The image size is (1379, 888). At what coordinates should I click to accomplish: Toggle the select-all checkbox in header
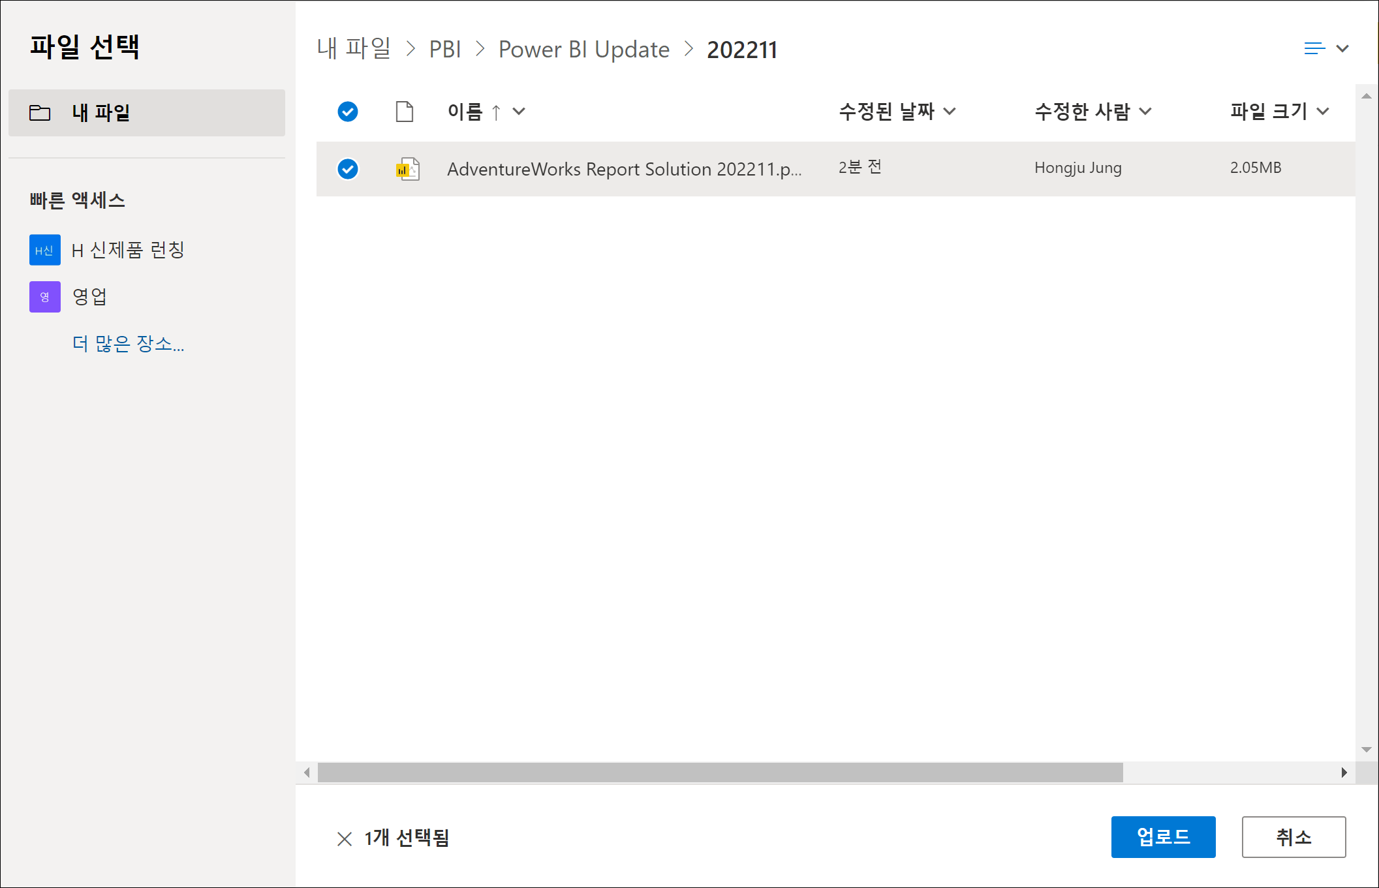click(348, 112)
